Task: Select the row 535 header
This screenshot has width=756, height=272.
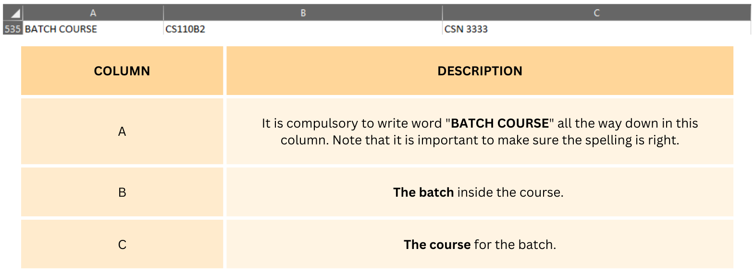Action: click(12, 29)
